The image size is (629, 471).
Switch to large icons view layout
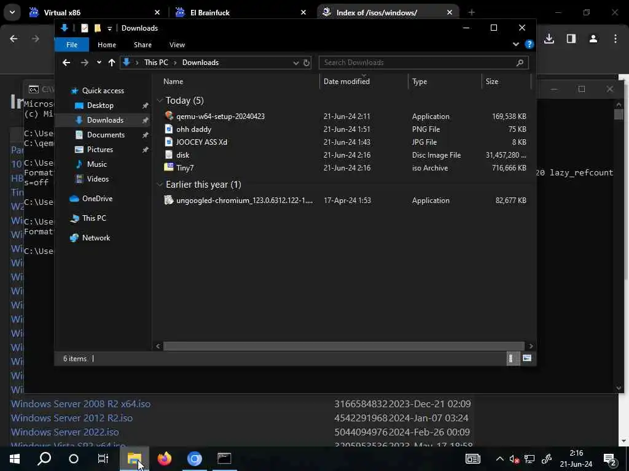click(526, 358)
